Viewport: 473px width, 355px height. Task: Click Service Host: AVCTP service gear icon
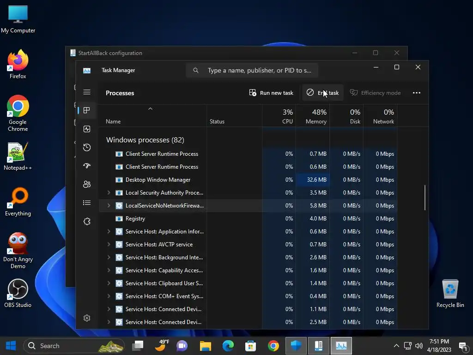pyautogui.click(x=119, y=245)
